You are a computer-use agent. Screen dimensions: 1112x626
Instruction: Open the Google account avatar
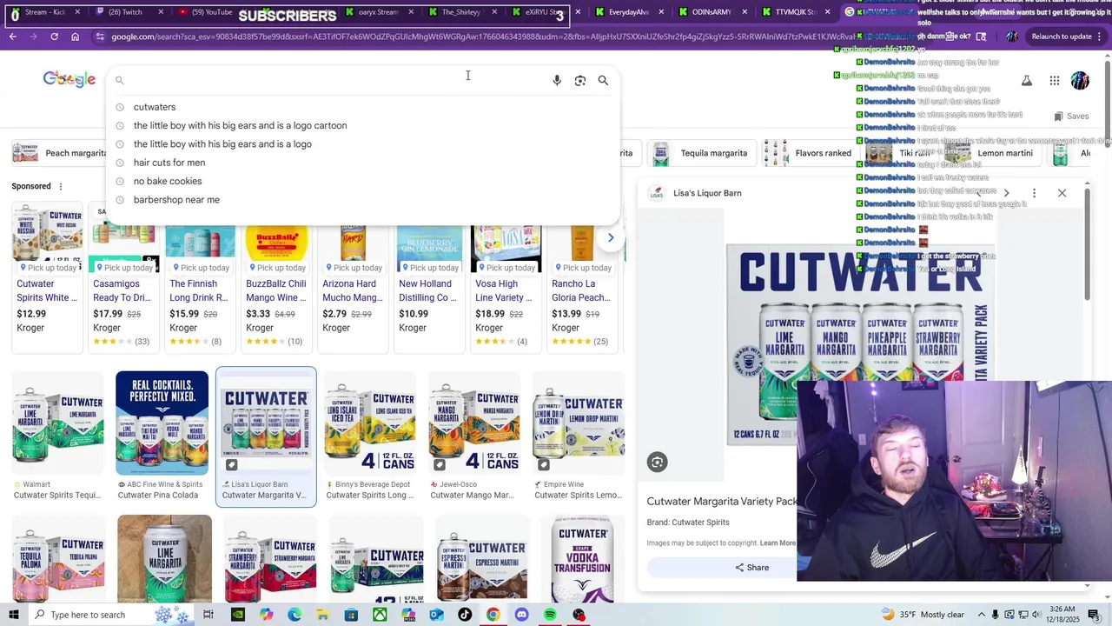tap(1080, 81)
